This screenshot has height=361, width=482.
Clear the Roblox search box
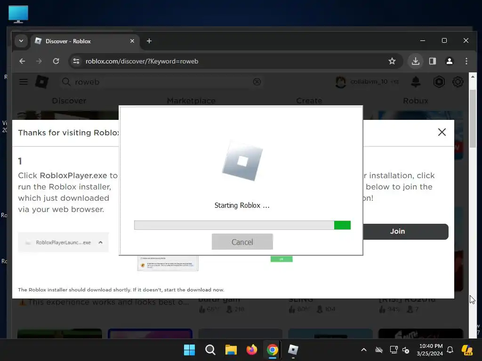[257, 82]
